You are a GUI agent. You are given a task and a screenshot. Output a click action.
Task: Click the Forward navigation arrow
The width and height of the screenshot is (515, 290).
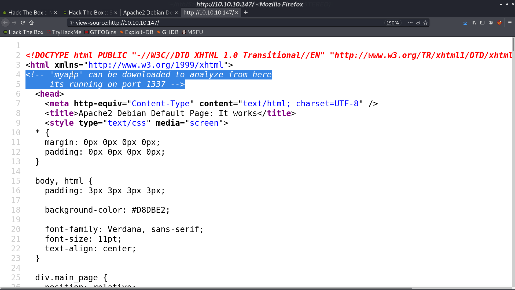[x=14, y=23]
